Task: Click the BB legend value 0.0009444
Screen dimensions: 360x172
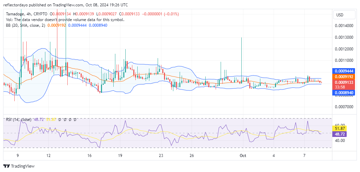Action: coord(77,25)
